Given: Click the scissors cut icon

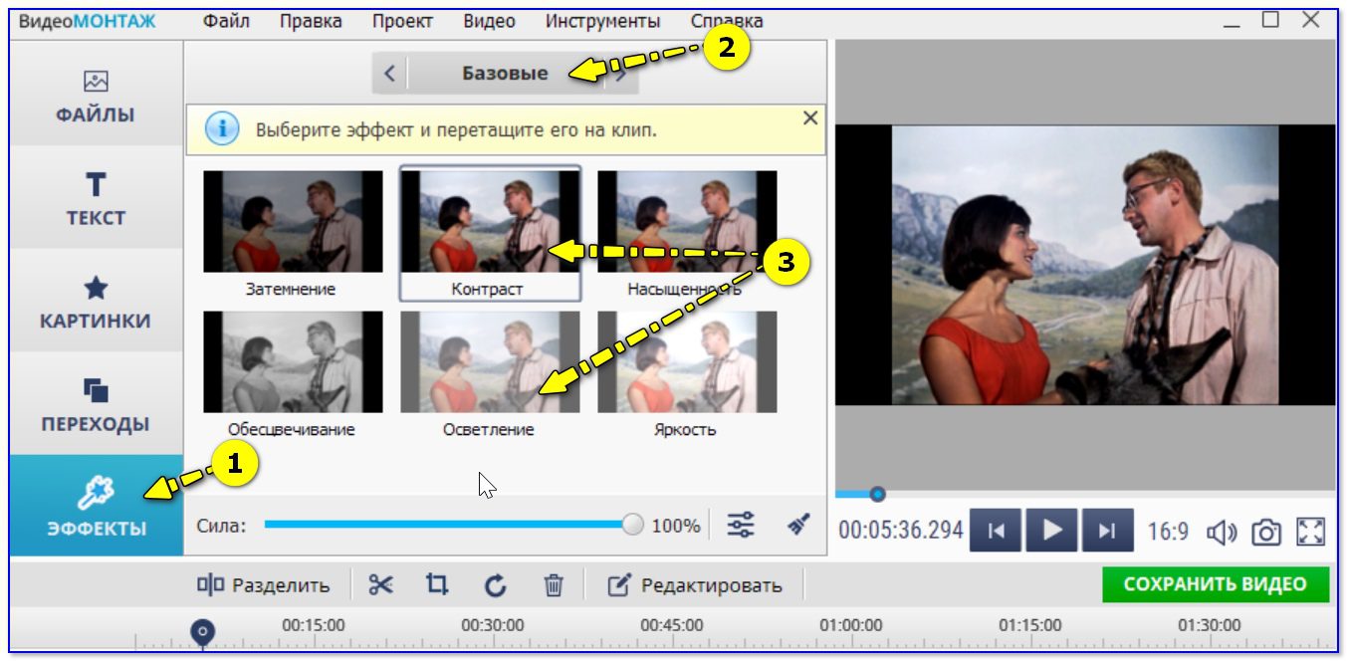Looking at the screenshot, I should point(380,585).
